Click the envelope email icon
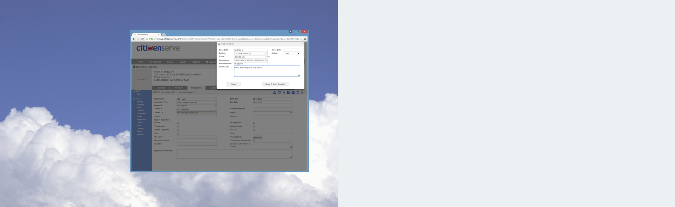The width and height of the screenshot is (675, 207). pyautogui.click(x=293, y=93)
